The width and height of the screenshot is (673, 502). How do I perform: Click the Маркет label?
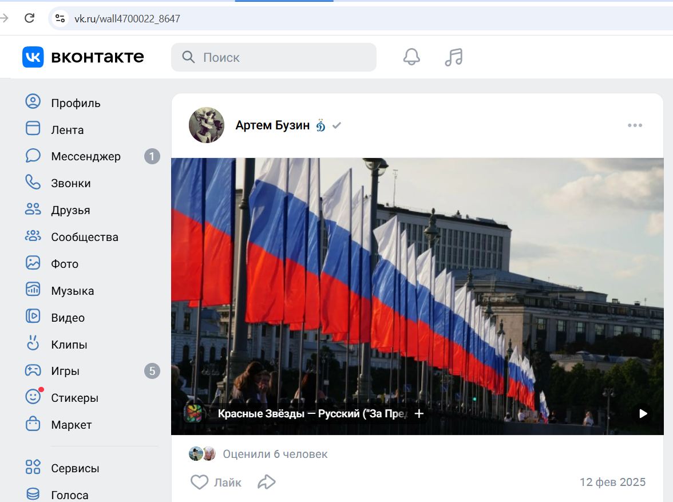point(71,425)
